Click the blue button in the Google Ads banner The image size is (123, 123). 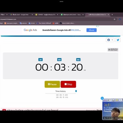[x=92, y=30]
